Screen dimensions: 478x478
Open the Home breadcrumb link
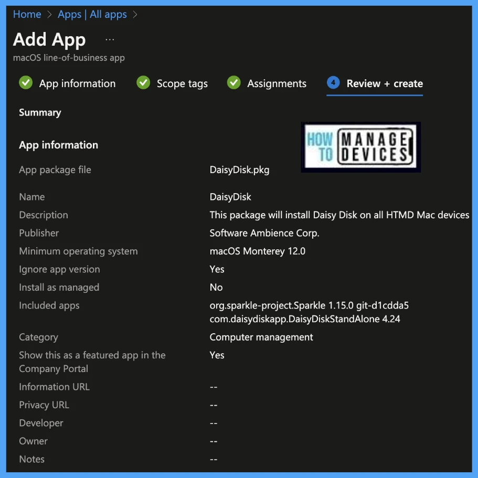27,14
